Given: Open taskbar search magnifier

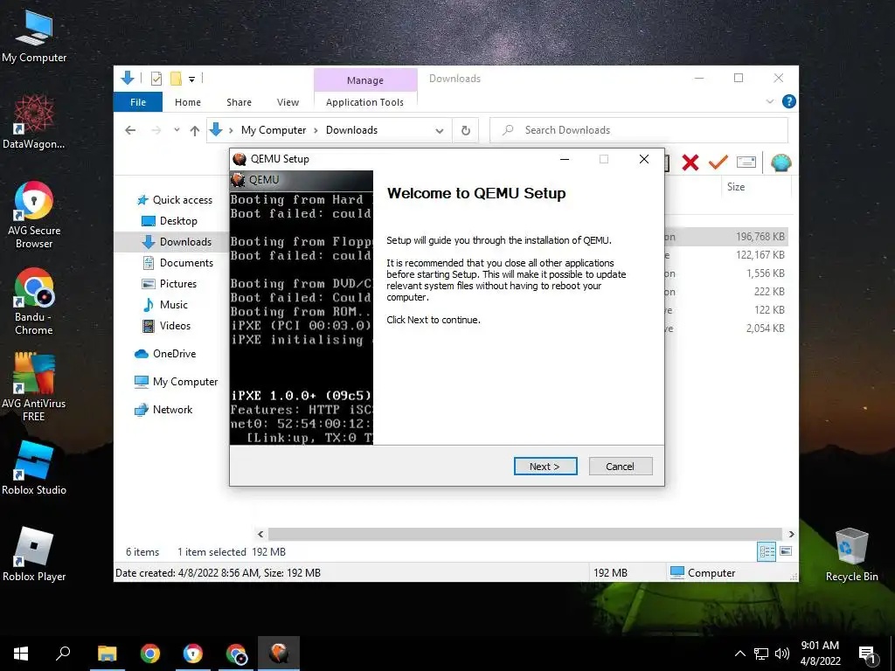Looking at the screenshot, I should pyautogui.click(x=63, y=654).
